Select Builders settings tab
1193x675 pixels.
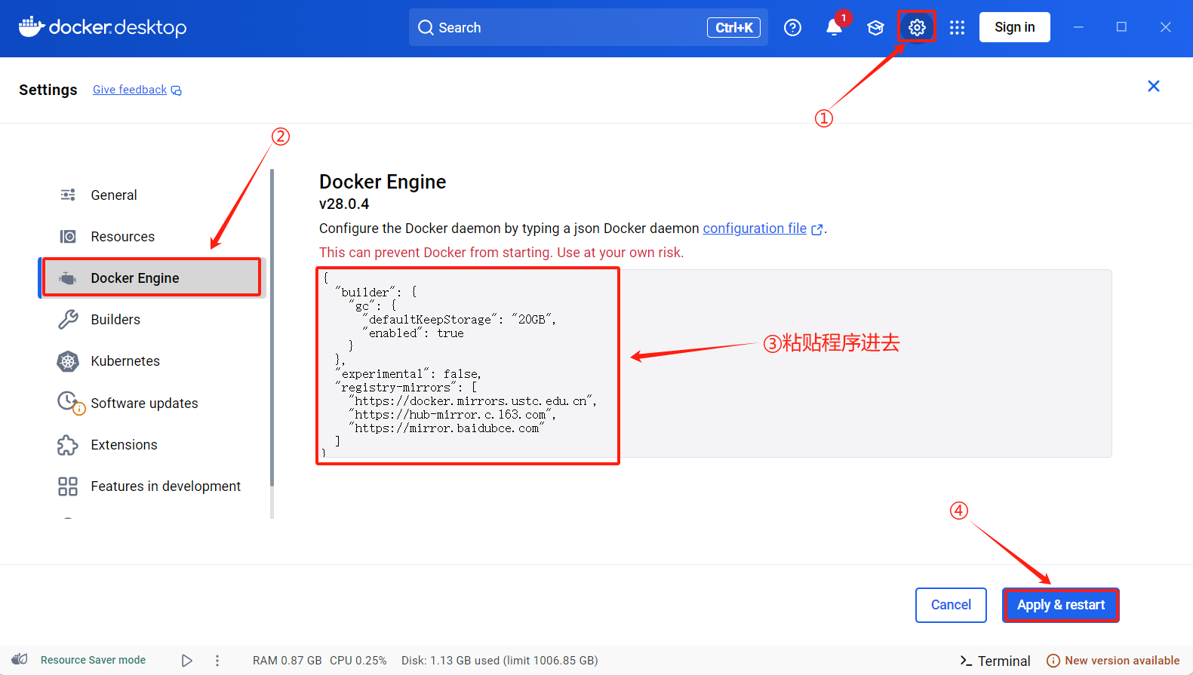tap(153, 320)
